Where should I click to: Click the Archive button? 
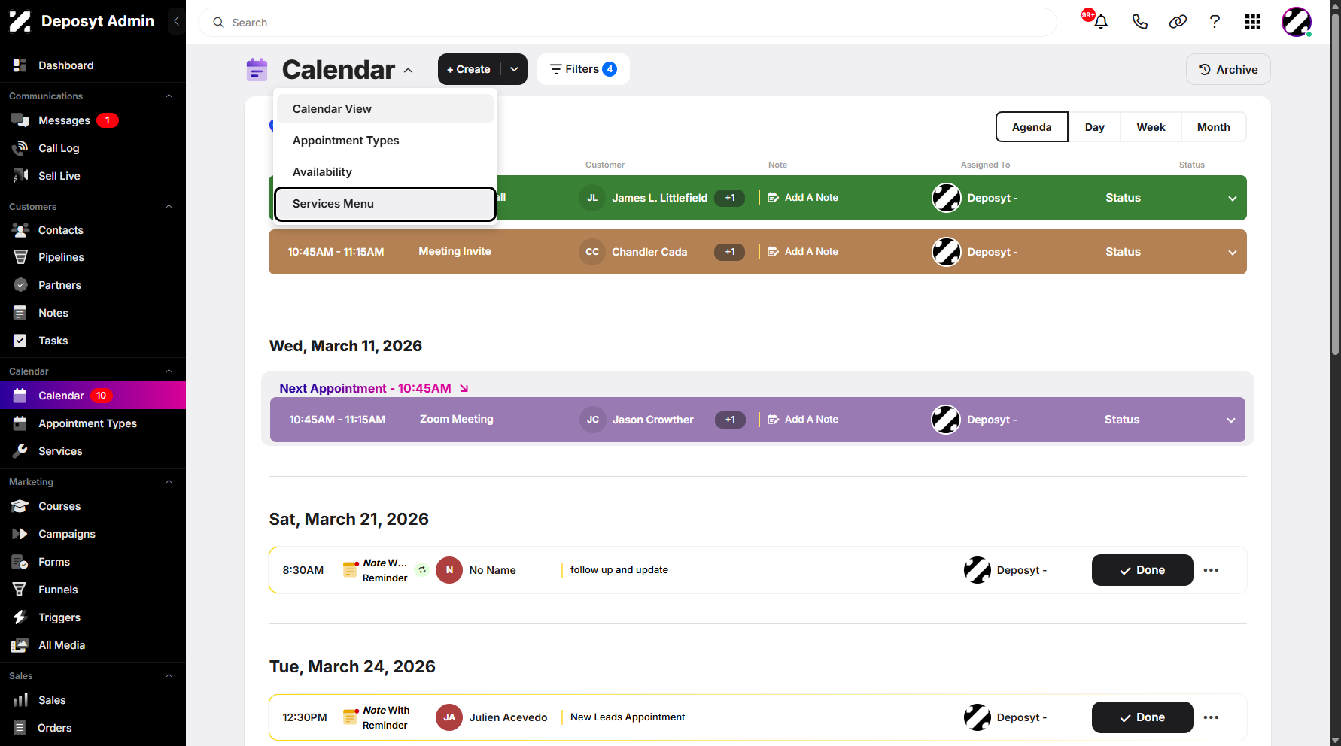1228,69
